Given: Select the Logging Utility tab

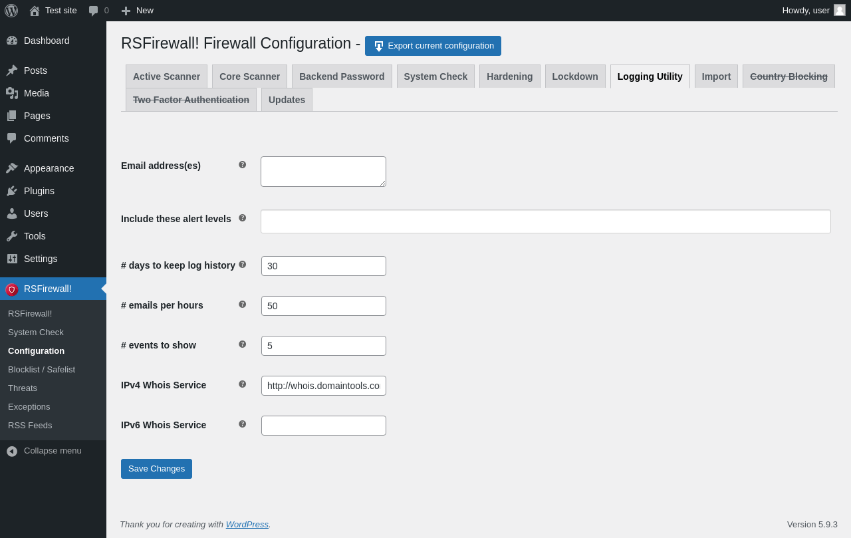Looking at the screenshot, I should pyautogui.click(x=650, y=76).
